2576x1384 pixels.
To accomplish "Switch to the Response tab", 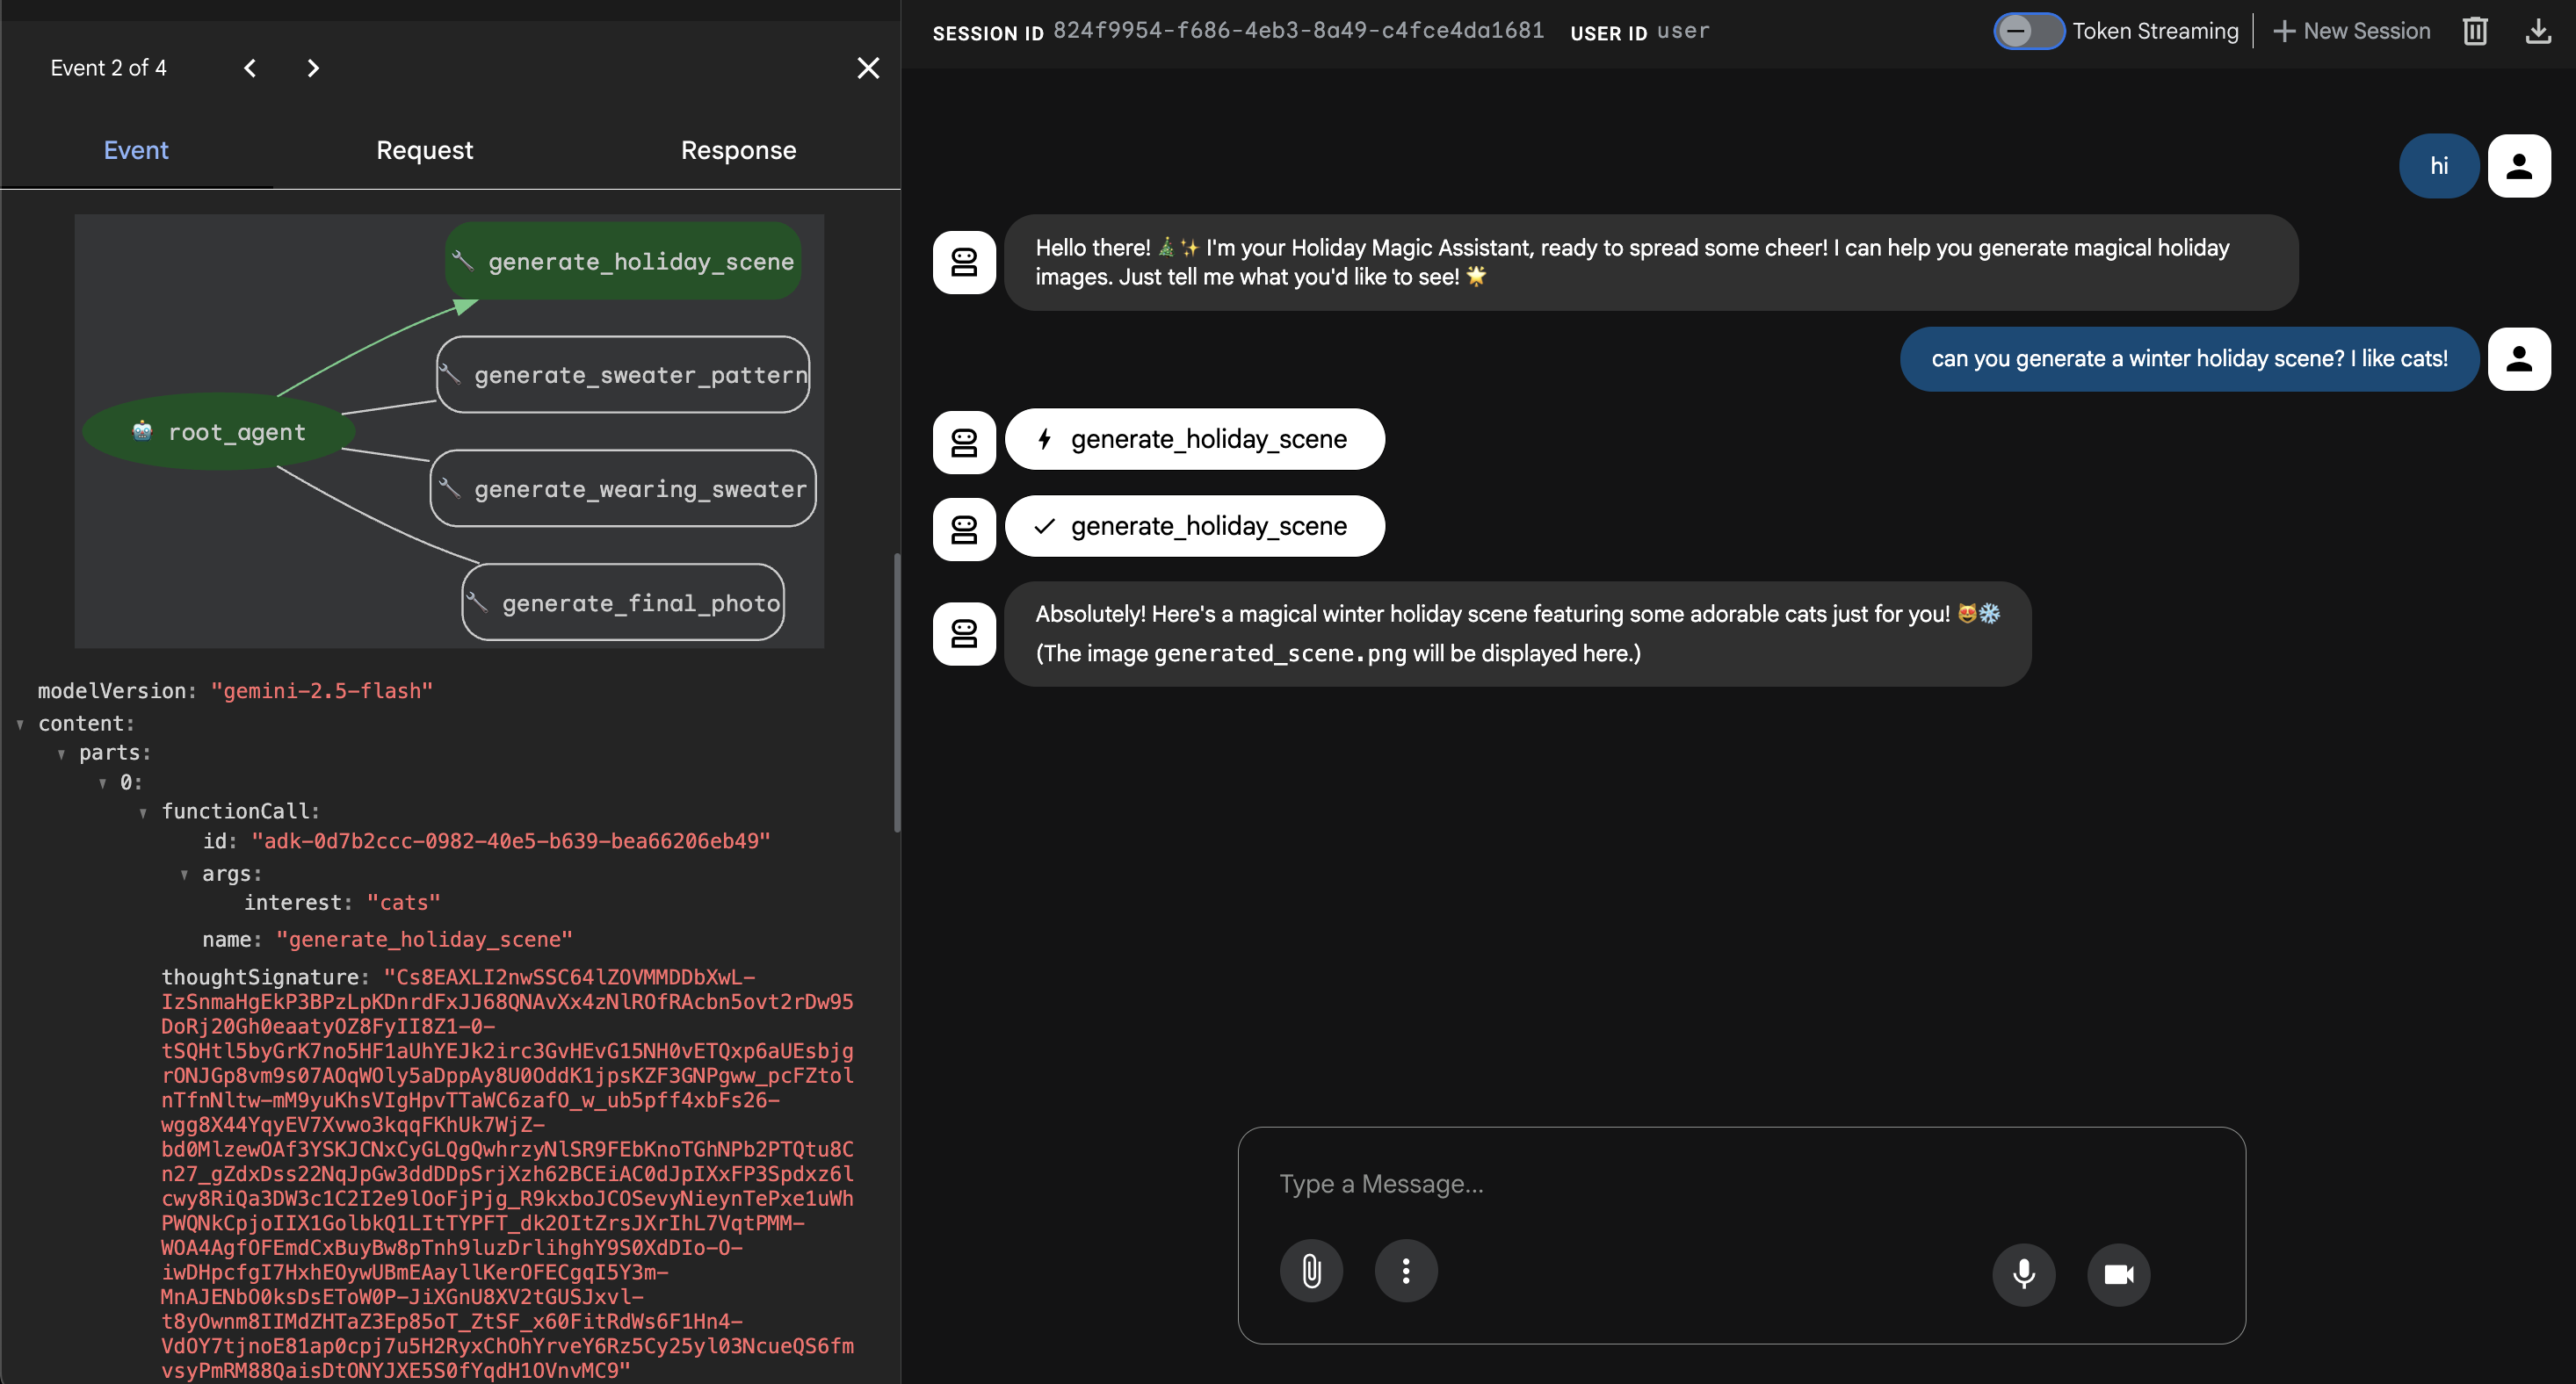I will click(738, 150).
